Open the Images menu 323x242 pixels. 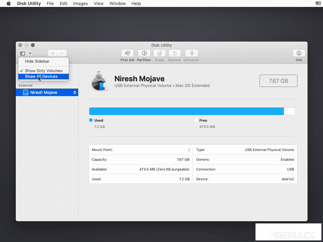coord(80,3)
